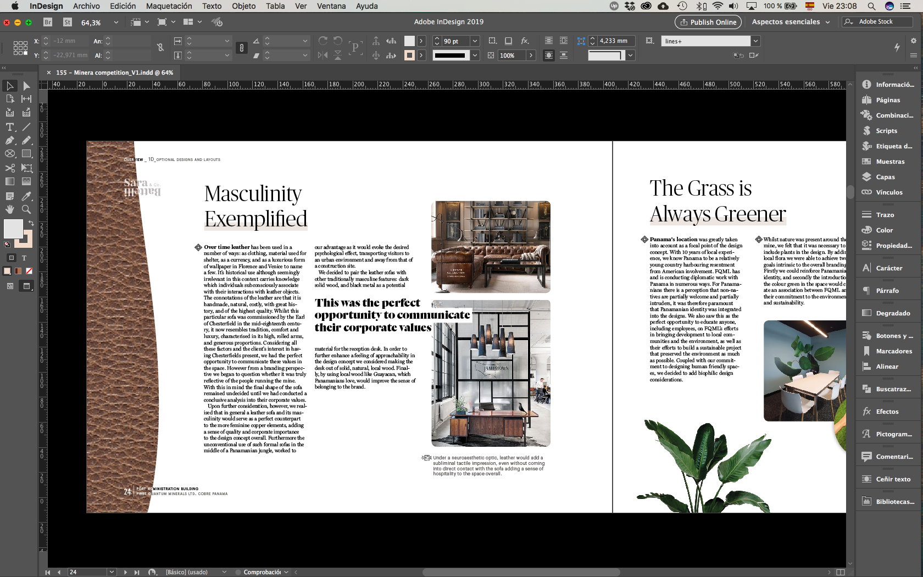Open the stroke type dropdown
This screenshot has height=577, width=923.
[x=475, y=55]
